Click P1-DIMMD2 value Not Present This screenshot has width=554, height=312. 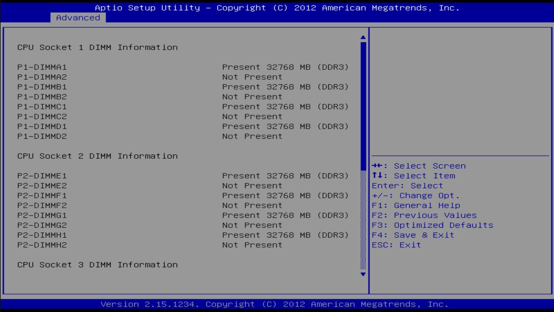click(x=252, y=136)
